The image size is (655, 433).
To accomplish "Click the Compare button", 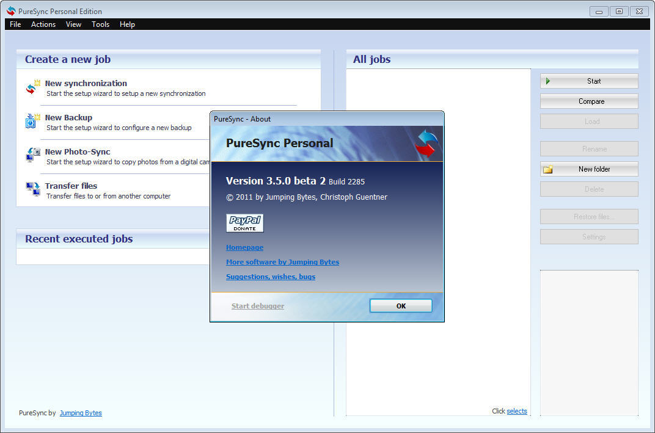I will click(589, 101).
